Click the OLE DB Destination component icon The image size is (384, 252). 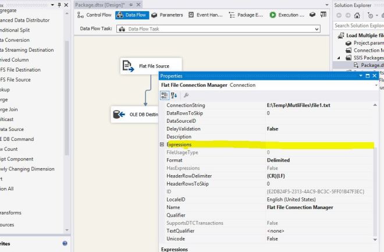coord(119,115)
